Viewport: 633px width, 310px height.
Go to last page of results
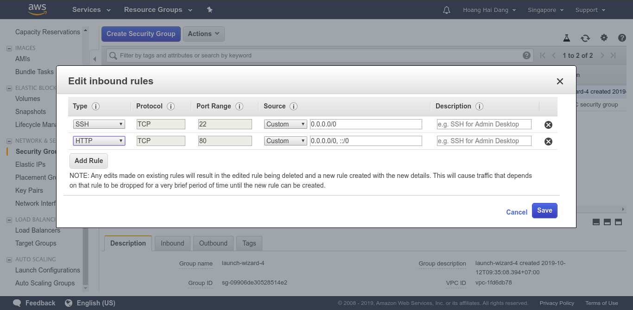(613, 55)
